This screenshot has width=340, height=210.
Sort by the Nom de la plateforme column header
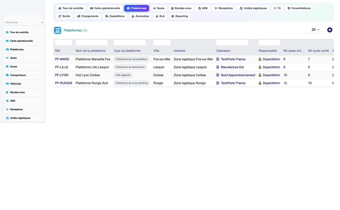(90, 51)
